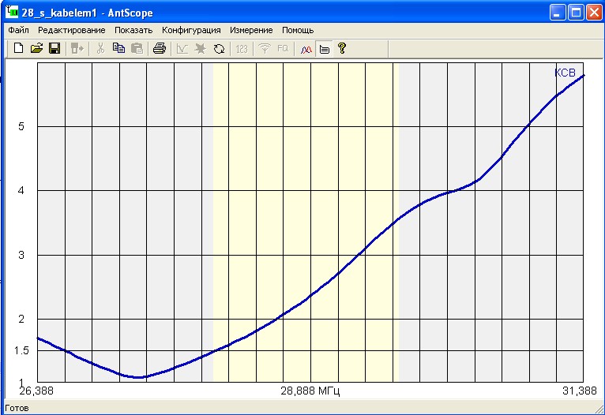This screenshot has height=415, width=605.
Task: Maximize the AntScope window
Action: tap(576, 12)
